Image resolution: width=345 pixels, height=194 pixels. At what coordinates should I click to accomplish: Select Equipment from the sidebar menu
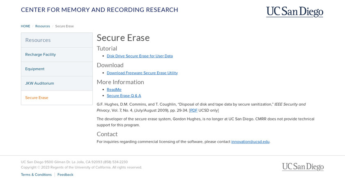[34, 69]
